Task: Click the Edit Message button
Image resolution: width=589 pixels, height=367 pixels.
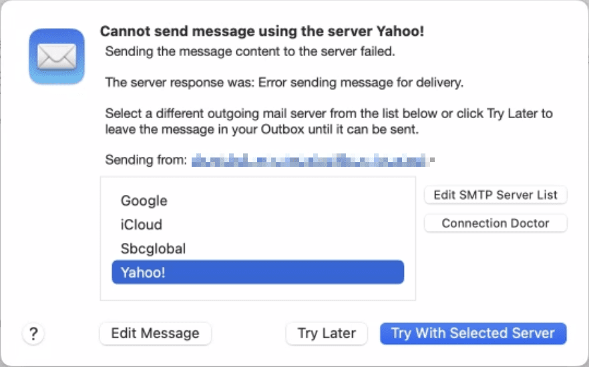Action: pos(155,334)
